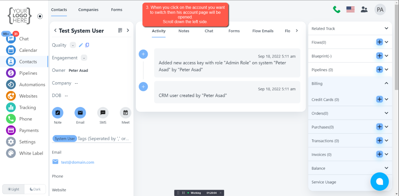
Task: Open the Notes tab
Action: [x=184, y=31]
